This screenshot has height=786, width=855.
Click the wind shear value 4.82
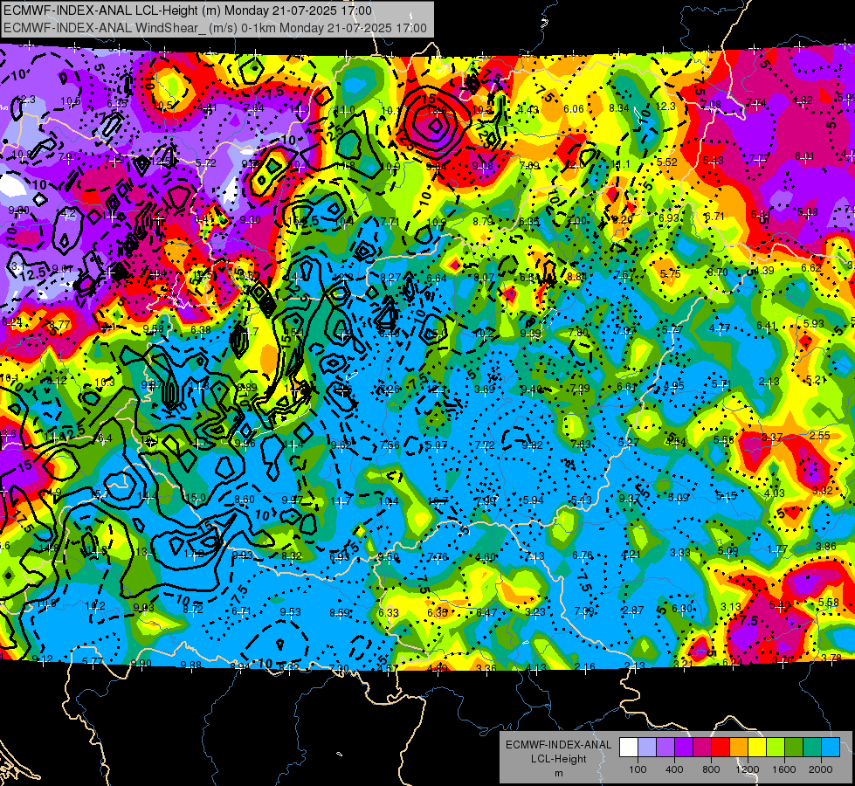[x=803, y=100]
